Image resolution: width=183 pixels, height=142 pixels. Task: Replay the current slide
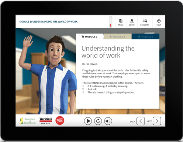tap(98, 121)
